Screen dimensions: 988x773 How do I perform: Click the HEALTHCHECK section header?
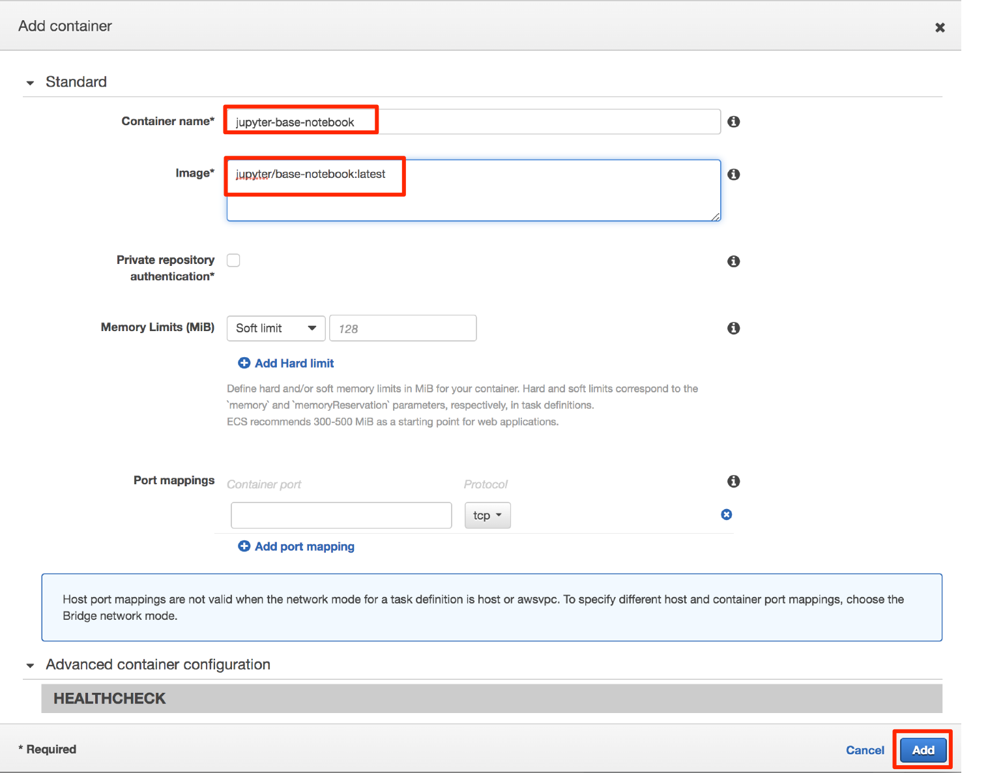492,699
